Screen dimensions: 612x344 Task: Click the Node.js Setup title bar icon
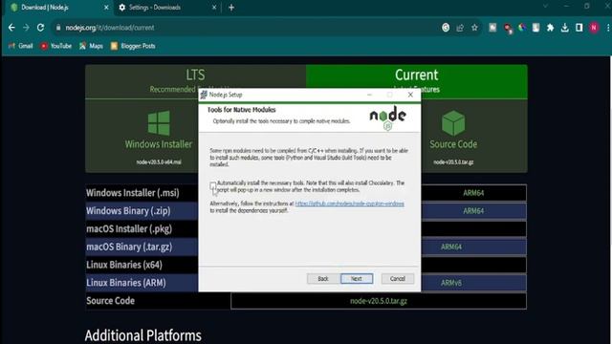204,95
